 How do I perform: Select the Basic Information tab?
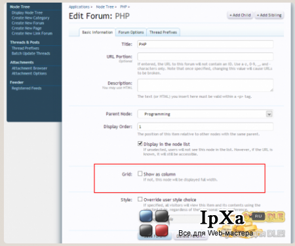click(97, 32)
